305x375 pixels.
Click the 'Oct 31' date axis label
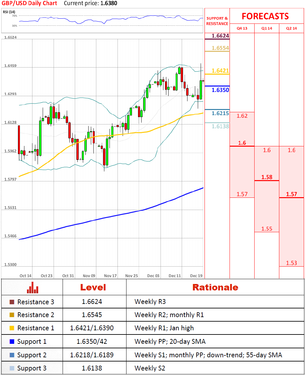coord(68,276)
